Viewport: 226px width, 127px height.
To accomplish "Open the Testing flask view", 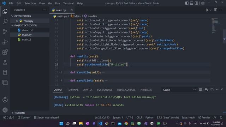I will click(x=5, y=62).
